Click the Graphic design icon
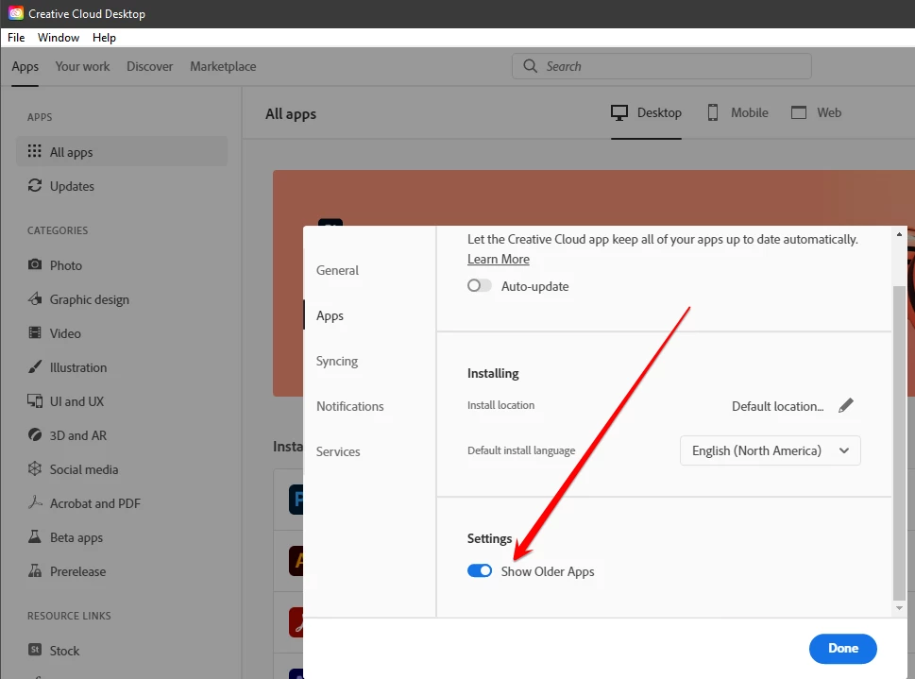This screenshot has height=679, width=915. pyautogui.click(x=34, y=299)
